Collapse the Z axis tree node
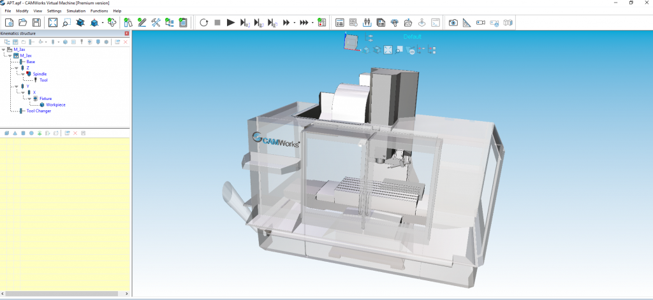Image resolution: width=653 pixels, height=300 pixels. click(x=17, y=68)
